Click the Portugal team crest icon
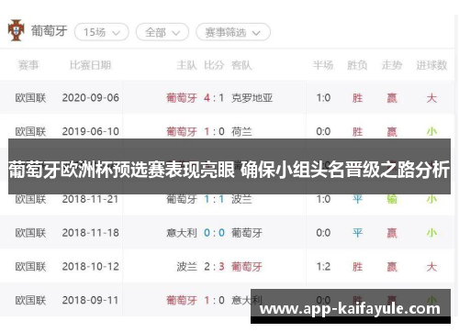 point(16,30)
